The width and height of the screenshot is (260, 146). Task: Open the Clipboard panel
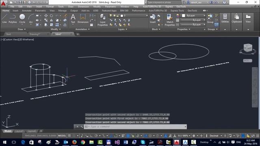(x=236, y=18)
